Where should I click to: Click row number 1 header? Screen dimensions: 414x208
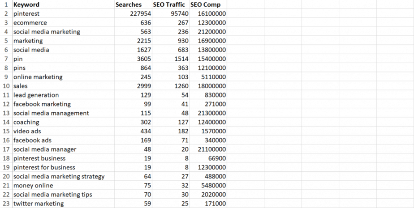5,5
